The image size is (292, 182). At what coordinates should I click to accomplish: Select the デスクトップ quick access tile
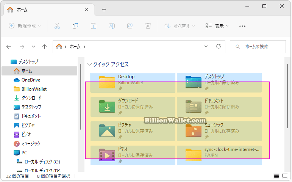[219, 83]
